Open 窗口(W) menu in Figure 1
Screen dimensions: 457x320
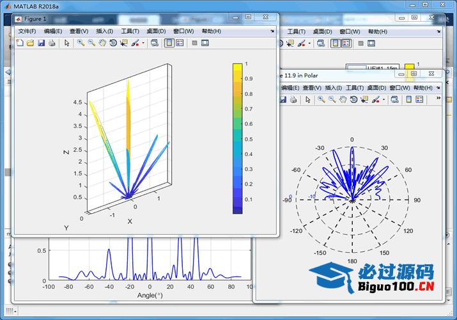tap(183, 31)
